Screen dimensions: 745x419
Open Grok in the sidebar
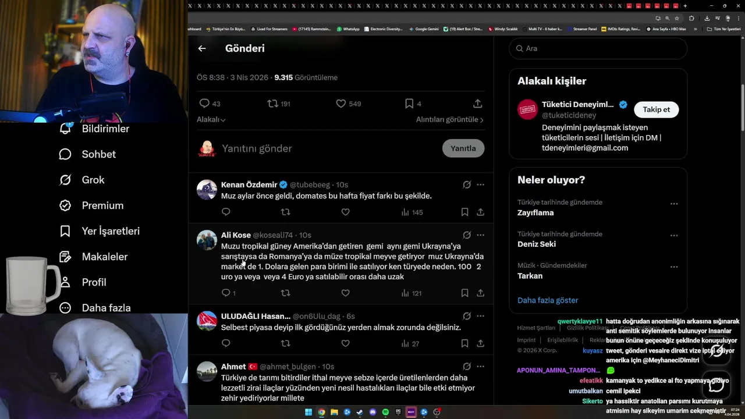pyautogui.click(x=82, y=180)
